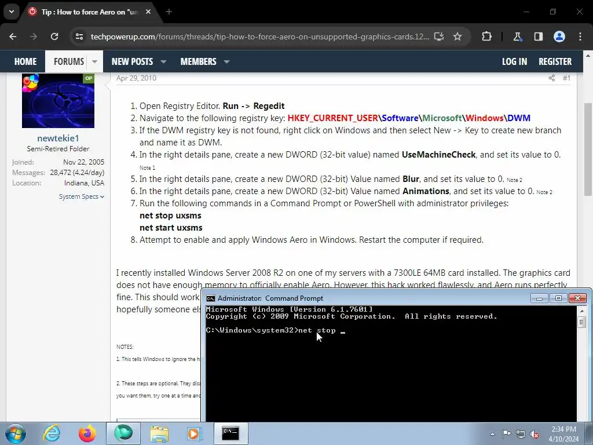Click the install app icon in address bar

(439, 37)
